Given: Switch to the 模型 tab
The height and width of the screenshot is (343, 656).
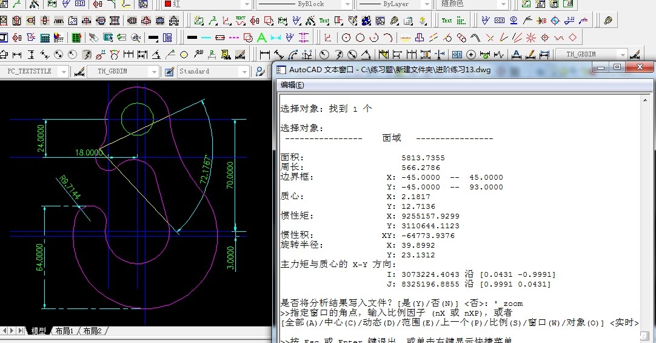Looking at the screenshot, I should 38,331.
